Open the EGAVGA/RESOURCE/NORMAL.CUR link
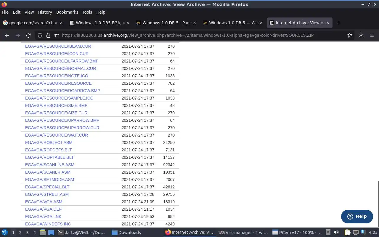The image size is (379, 237). coord(60,68)
